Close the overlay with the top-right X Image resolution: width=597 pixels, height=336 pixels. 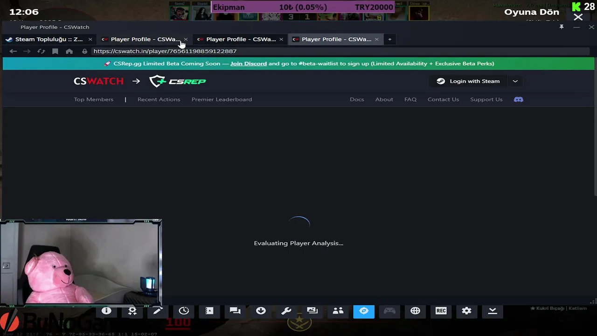578,17
